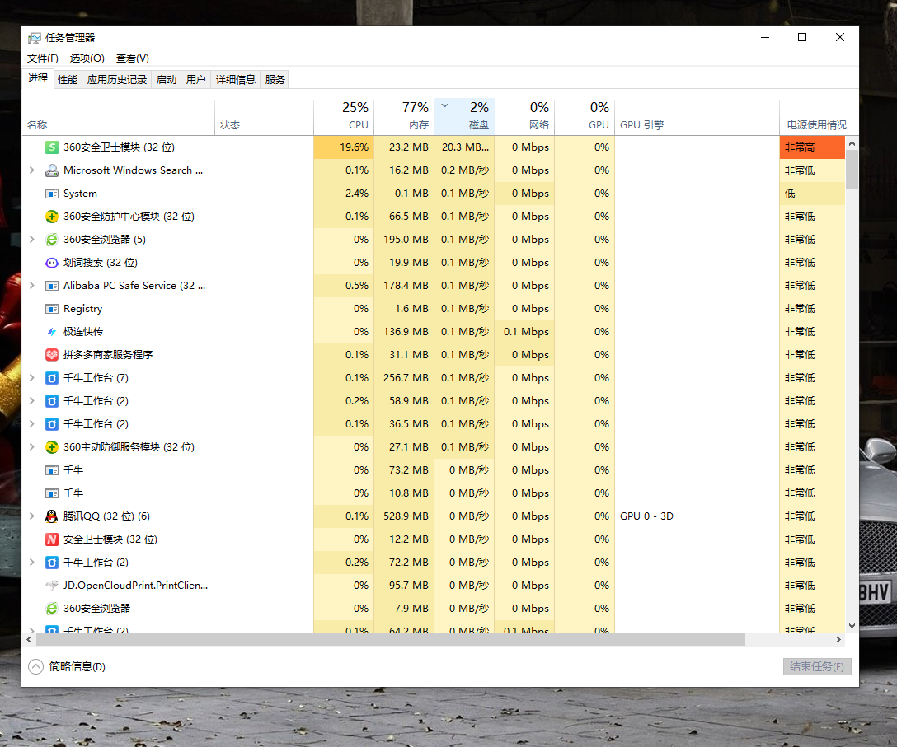Click the 划词搜索 process icon
This screenshot has width=897, height=747.
pos(51,263)
